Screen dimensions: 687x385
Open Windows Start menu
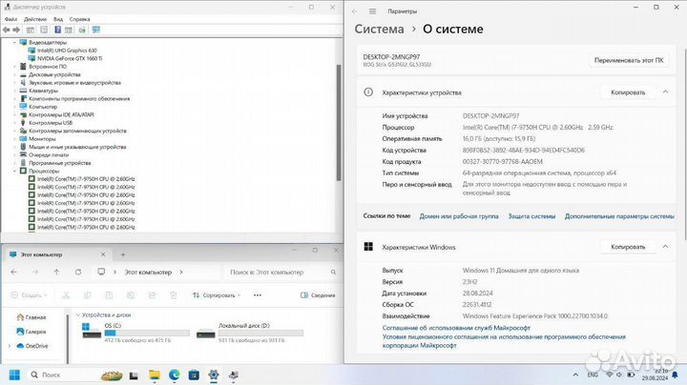pos(14,375)
